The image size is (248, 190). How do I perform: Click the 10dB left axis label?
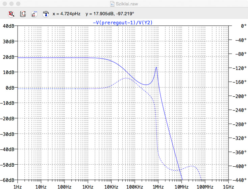pos(8,72)
